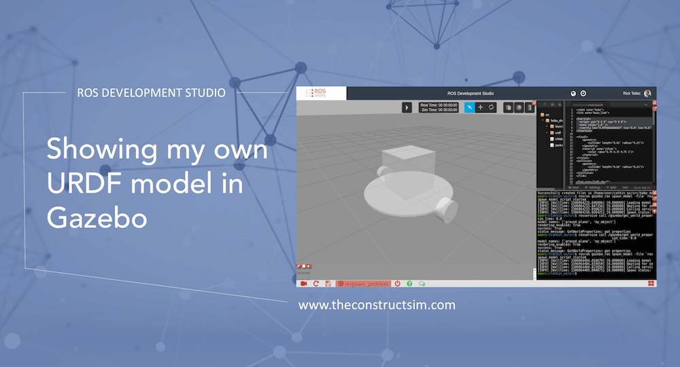Click the red video camera icon
The height and width of the screenshot is (367, 680).
point(304,283)
